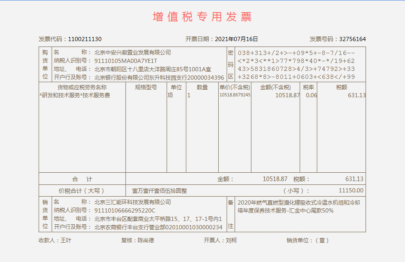Click the 销货单位：（章） stamp label
This screenshot has height=262, width=405.
tap(308, 240)
